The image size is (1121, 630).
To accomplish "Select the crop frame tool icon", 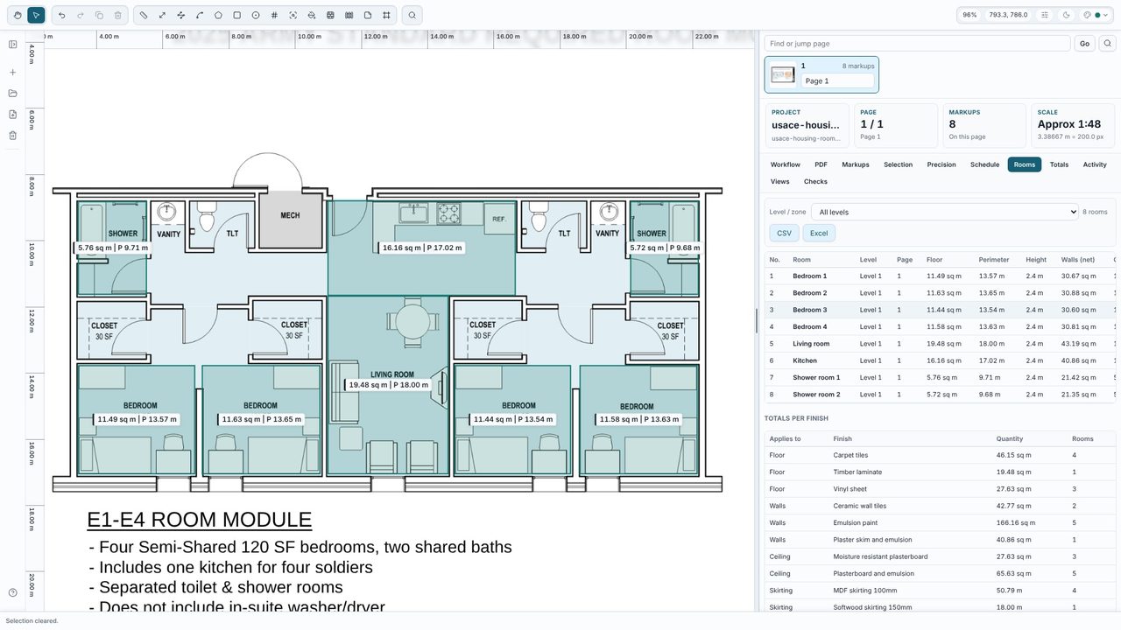I will (x=386, y=15).
